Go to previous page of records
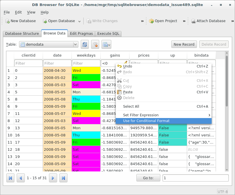 [x=21, y=178]
